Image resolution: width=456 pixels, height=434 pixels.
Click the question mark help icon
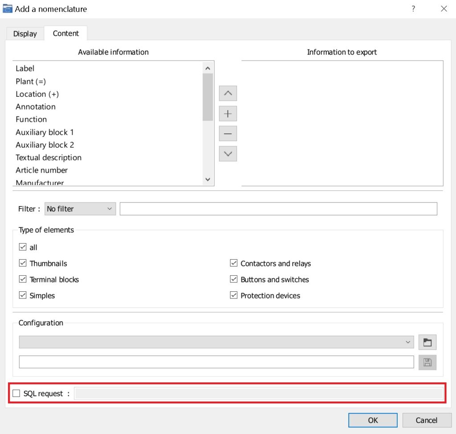coord(413,9)
